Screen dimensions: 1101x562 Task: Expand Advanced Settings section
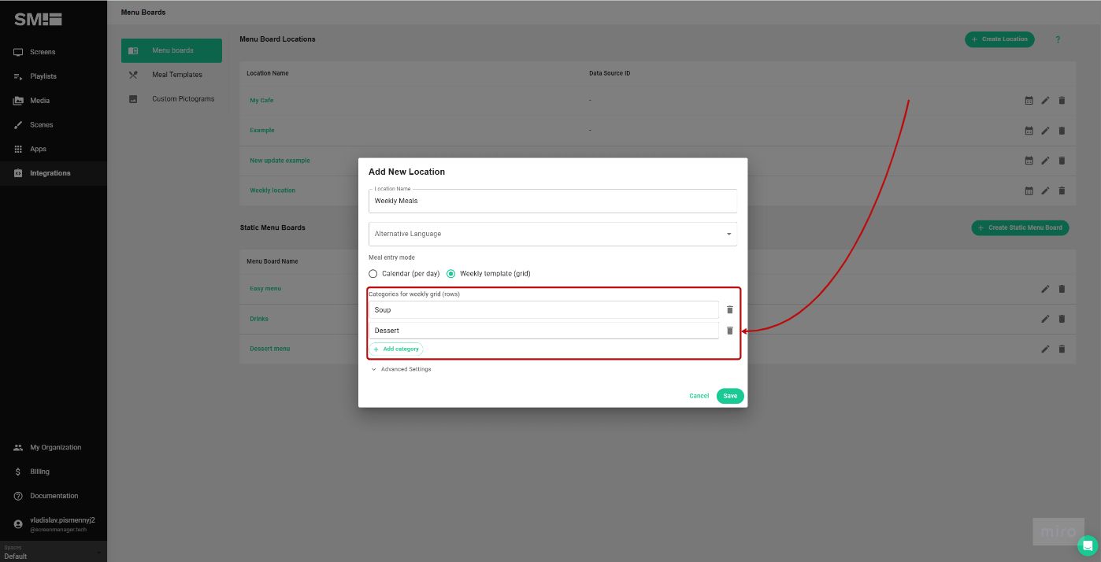(x=401, y=369)
